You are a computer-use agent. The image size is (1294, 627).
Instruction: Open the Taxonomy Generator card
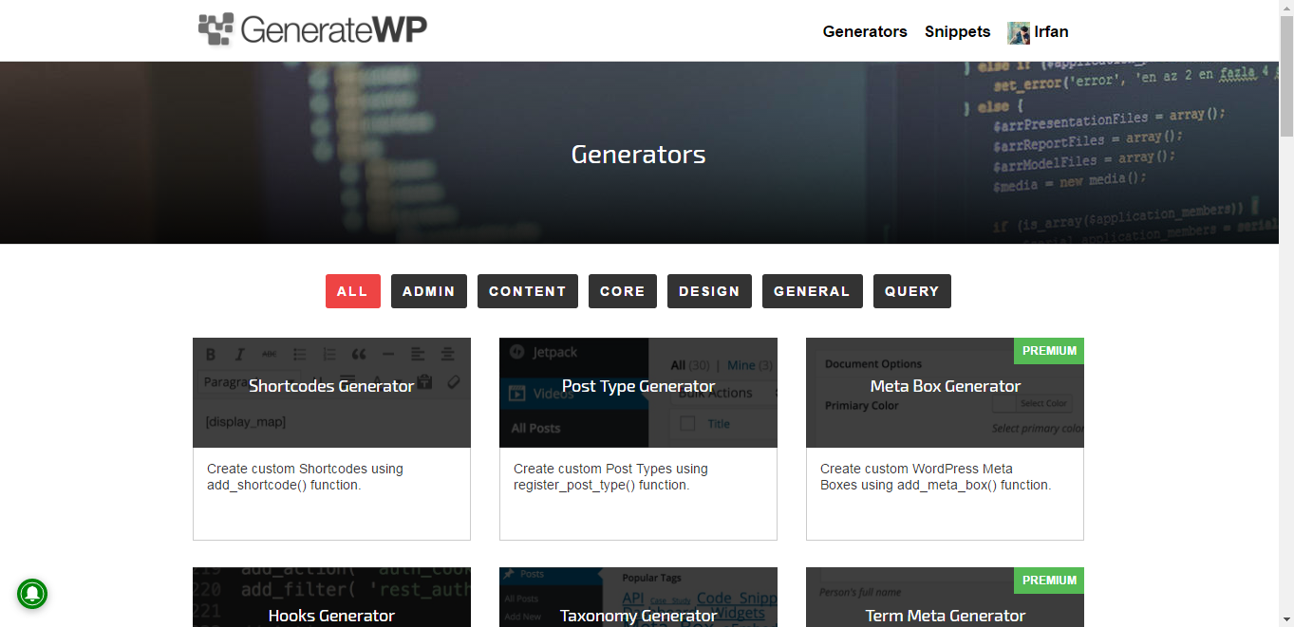[x=638, y=598]
